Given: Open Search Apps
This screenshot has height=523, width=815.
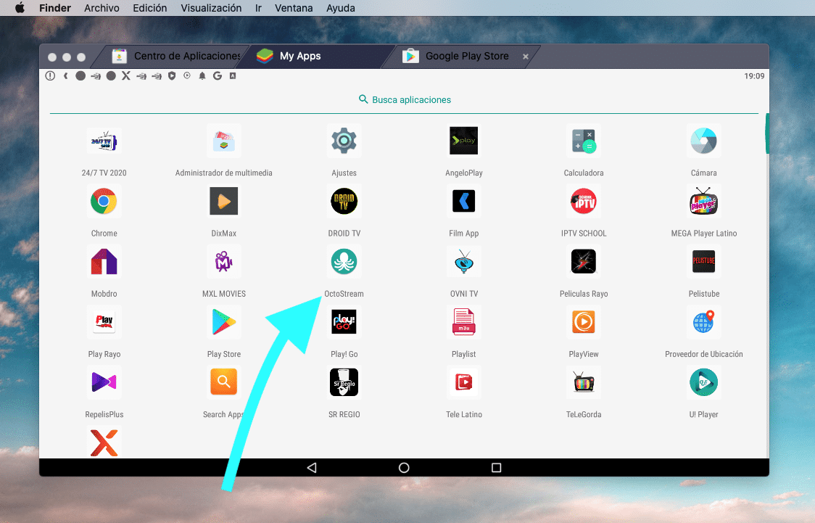Looking at the screenshot, I should coord(223,382).
